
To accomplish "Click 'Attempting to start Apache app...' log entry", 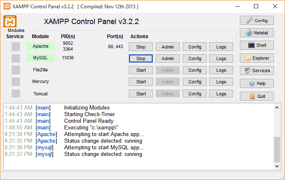I will point(104,134).
